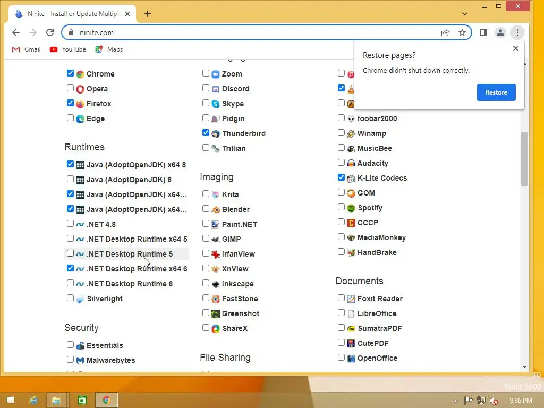Open the Gmail bookmark

point(27,49)
